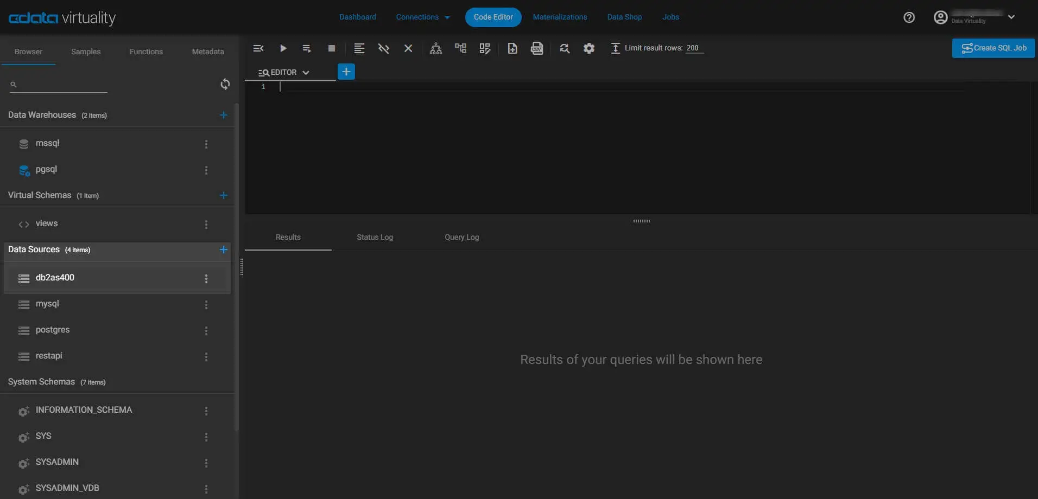The width and height of the screenshot is (1038, 499).
Task: Run the query with the play icon
Action: tap(283, 48)
